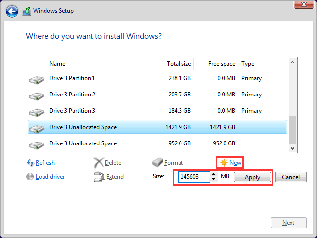Click the 203.7 GB total size value
Viewport: 317px width, 238px height.
180,95
